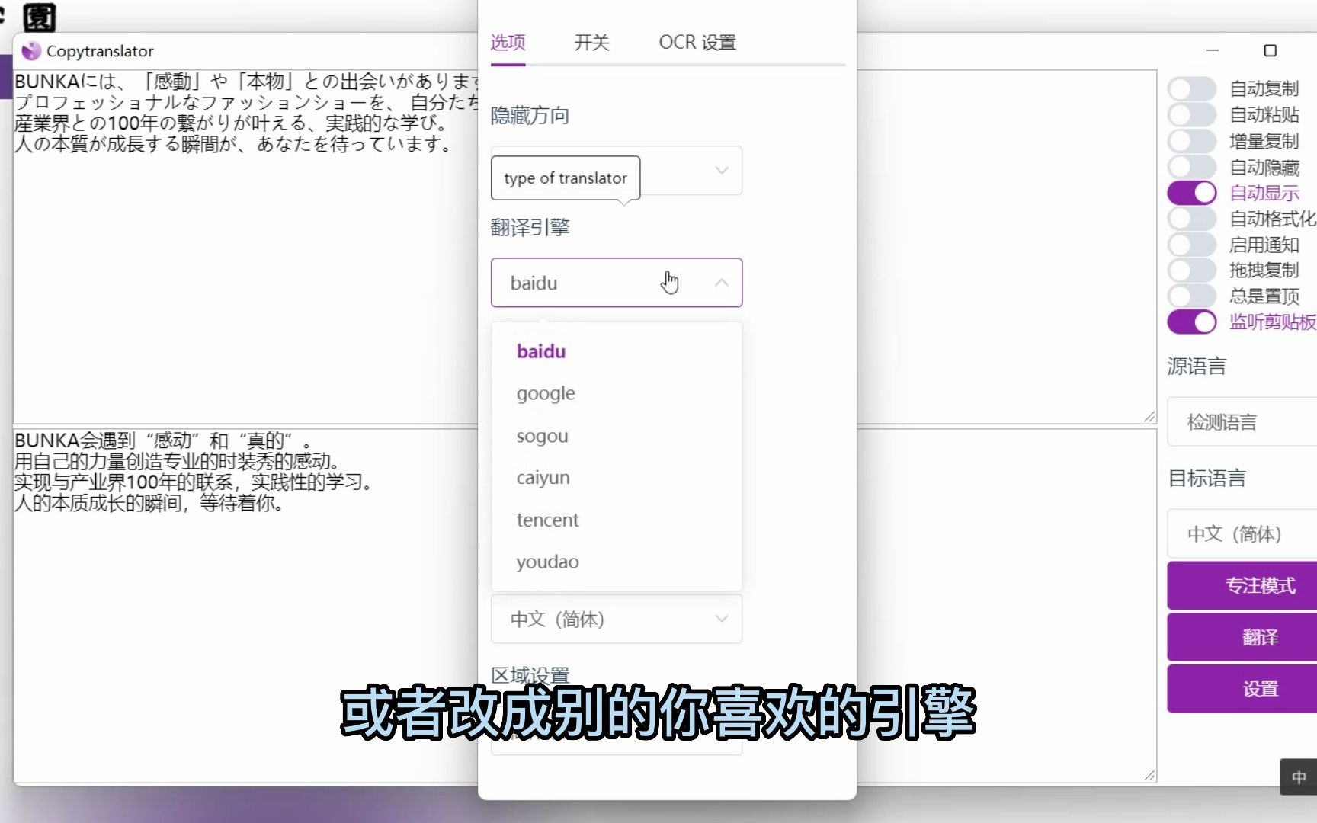1317x823 pixels.
Task: Open the 检测语言 source language dropdown
Action: (1242, 421)
